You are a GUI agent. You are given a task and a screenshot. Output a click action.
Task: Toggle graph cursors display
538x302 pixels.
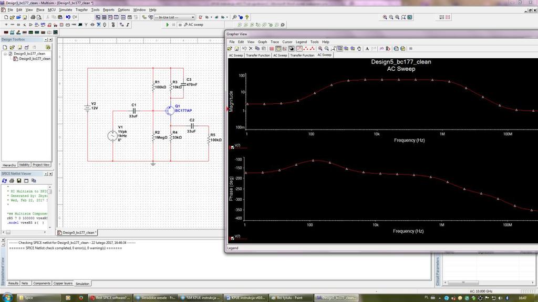pyautogui.click(x=284, y=49)
